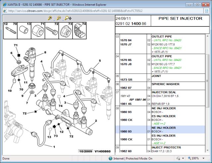Click black square marker under label 71
Viewport: 212px width, 163px height.
(x=19, y=55)
